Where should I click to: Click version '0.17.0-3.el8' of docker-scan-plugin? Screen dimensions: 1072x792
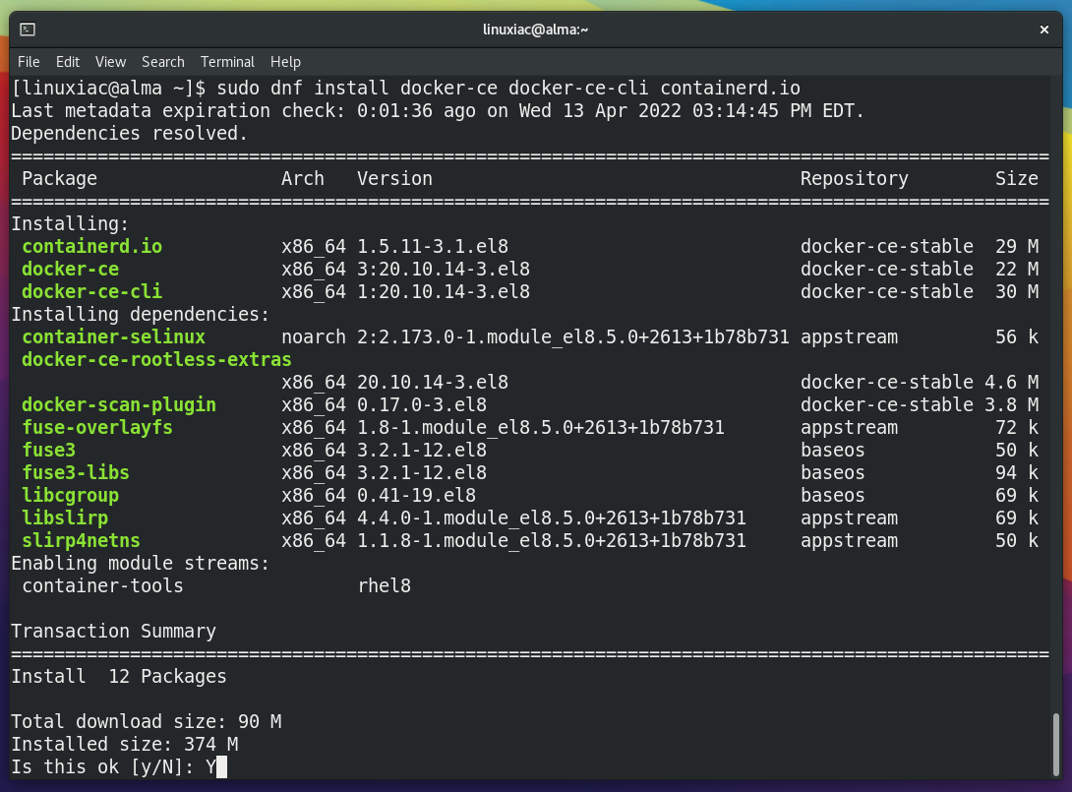point(422,404)
